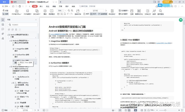185x112 pixels.
Task: Click 文档比对 document compare icon
Action: point(147,12)
